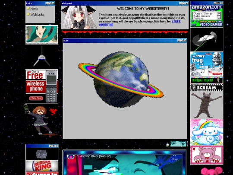Click the anime girl holding Monster can
233x175 pixels.
(41, 121)
